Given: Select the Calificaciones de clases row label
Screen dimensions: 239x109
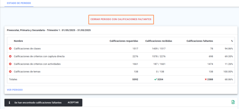Looking at the screenshot, I should [x=27, y=49].
